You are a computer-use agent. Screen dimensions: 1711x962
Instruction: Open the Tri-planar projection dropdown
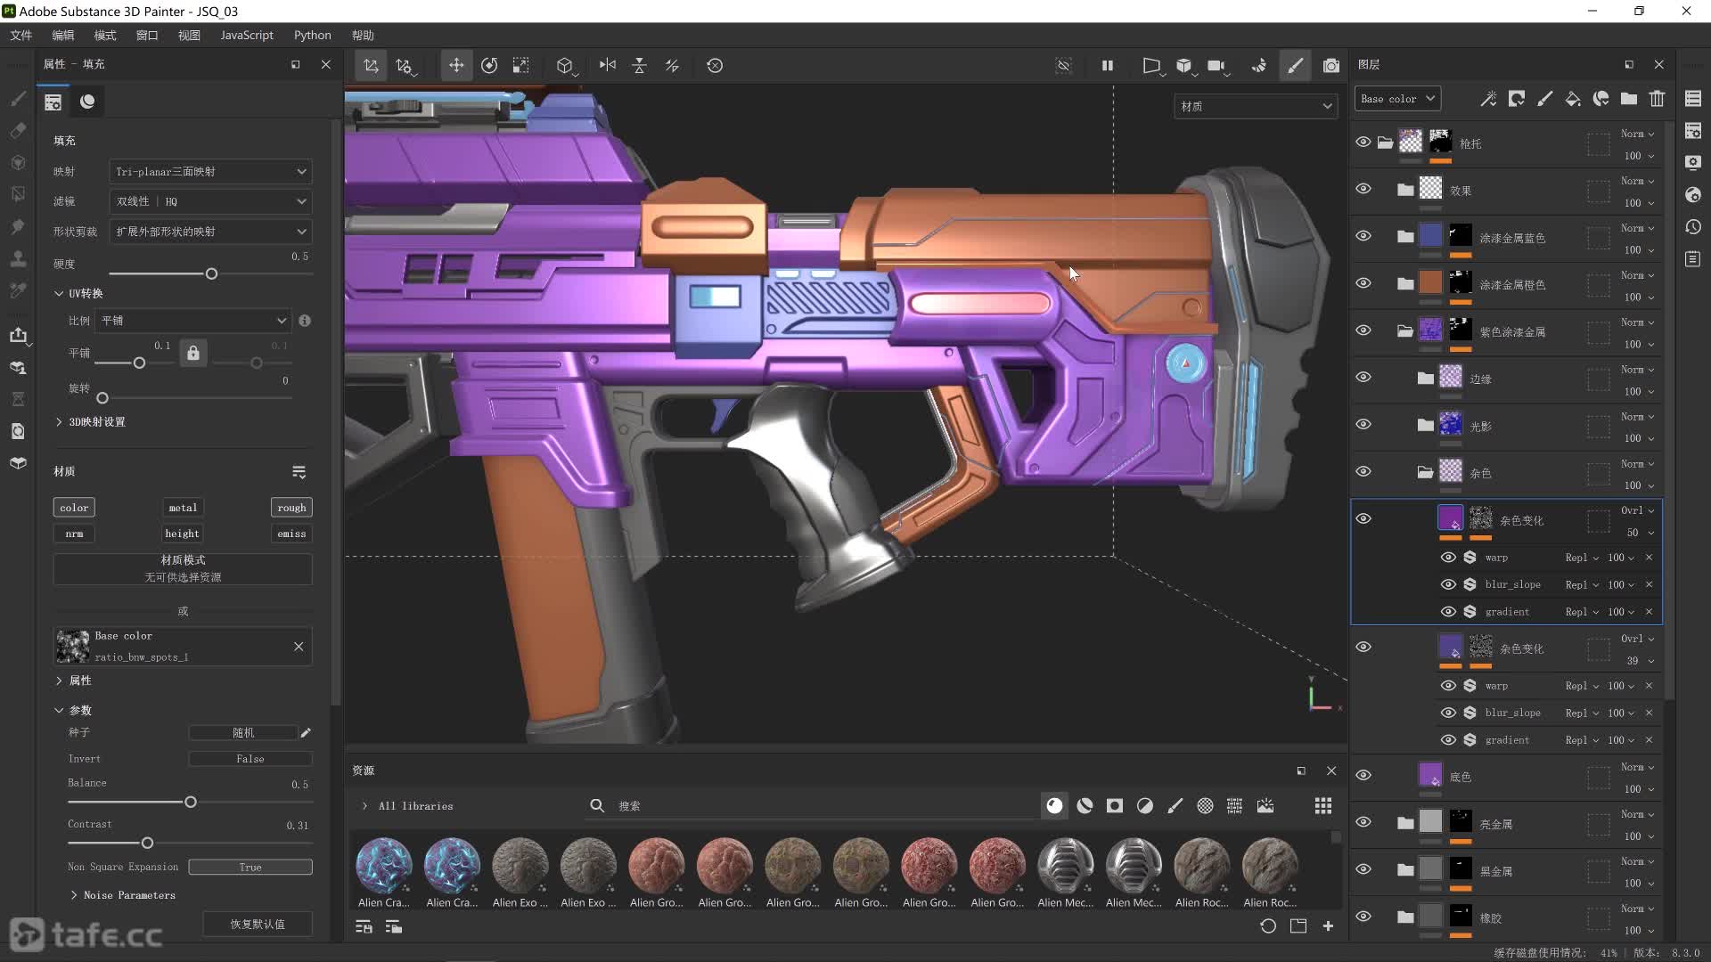[210, 171]
